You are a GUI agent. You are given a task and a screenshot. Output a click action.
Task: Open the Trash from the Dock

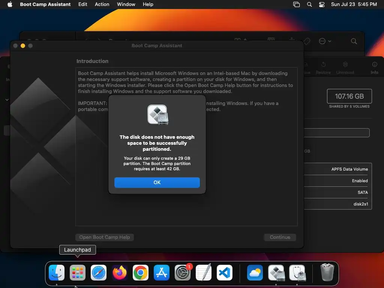pyautogui.click(x=327, y=272)
